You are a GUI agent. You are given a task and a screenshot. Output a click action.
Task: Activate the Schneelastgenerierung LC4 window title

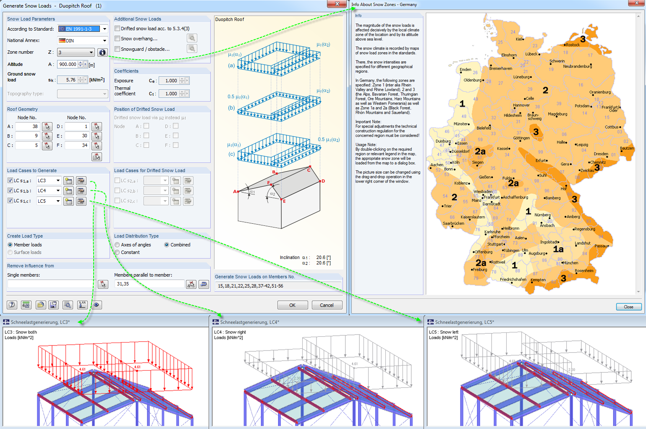pyautogui.click(x=250, y=322)
